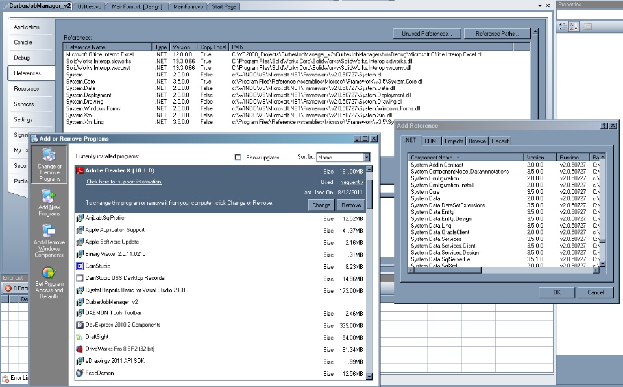
Task: Select the Recent tab in Add Reference
Action: tap(500, 141)
